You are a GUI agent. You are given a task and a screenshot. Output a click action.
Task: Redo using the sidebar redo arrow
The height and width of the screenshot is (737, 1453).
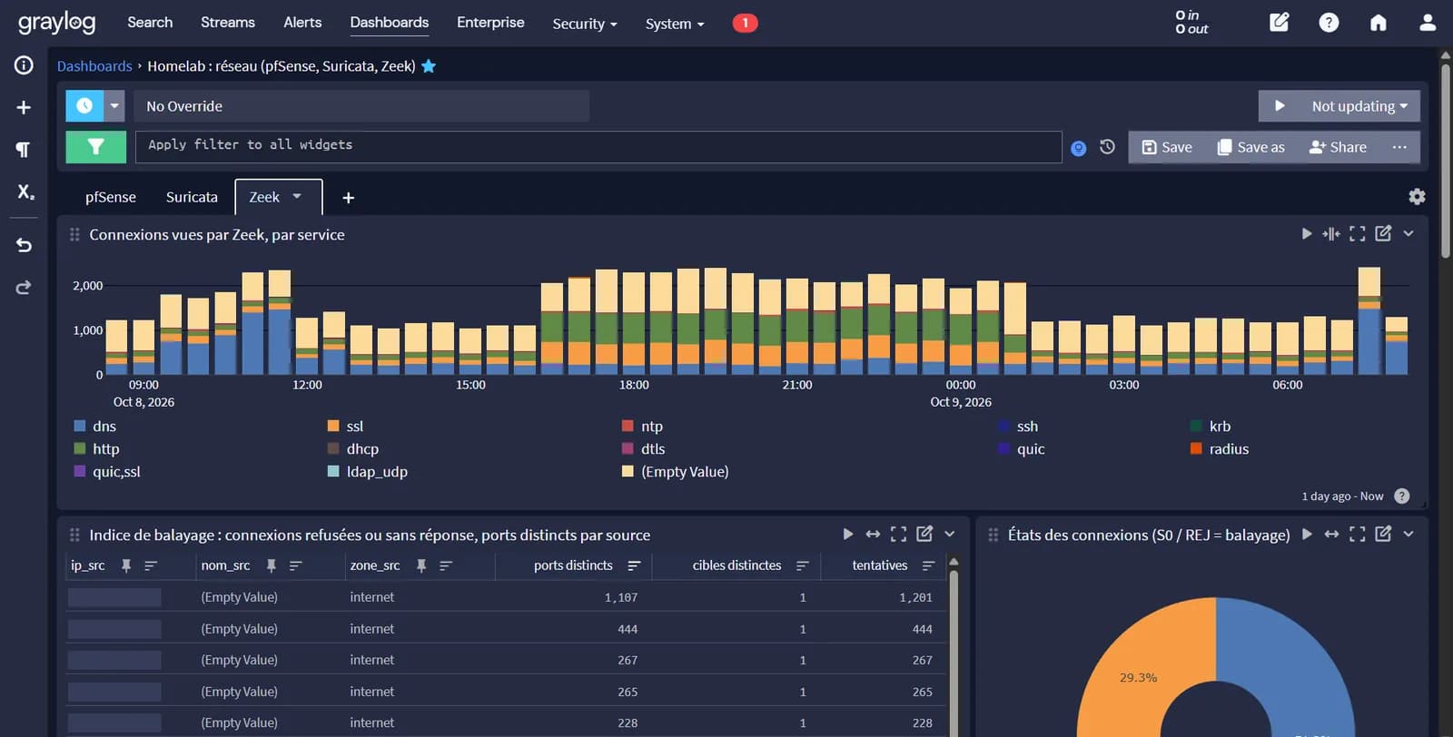pos(24,287)
